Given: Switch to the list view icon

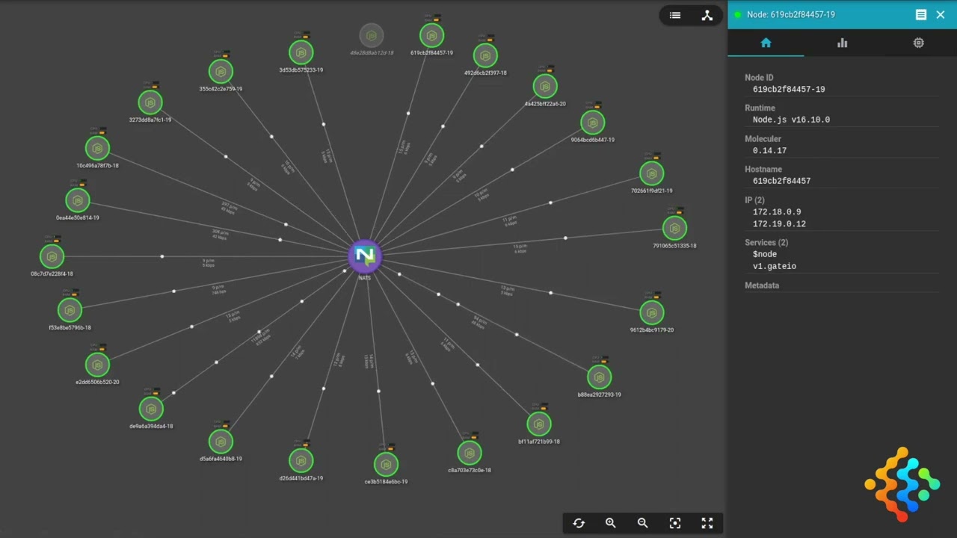Looking at the screenshot, I should pyautogui.click(x=675, y=15).
